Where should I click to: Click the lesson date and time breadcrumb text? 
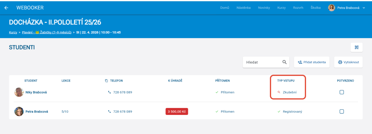coord(98,32)
